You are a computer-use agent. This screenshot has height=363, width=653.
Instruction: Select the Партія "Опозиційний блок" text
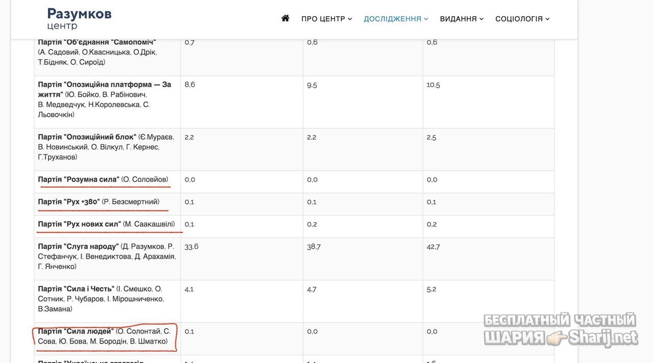click(x=87, y=137)
